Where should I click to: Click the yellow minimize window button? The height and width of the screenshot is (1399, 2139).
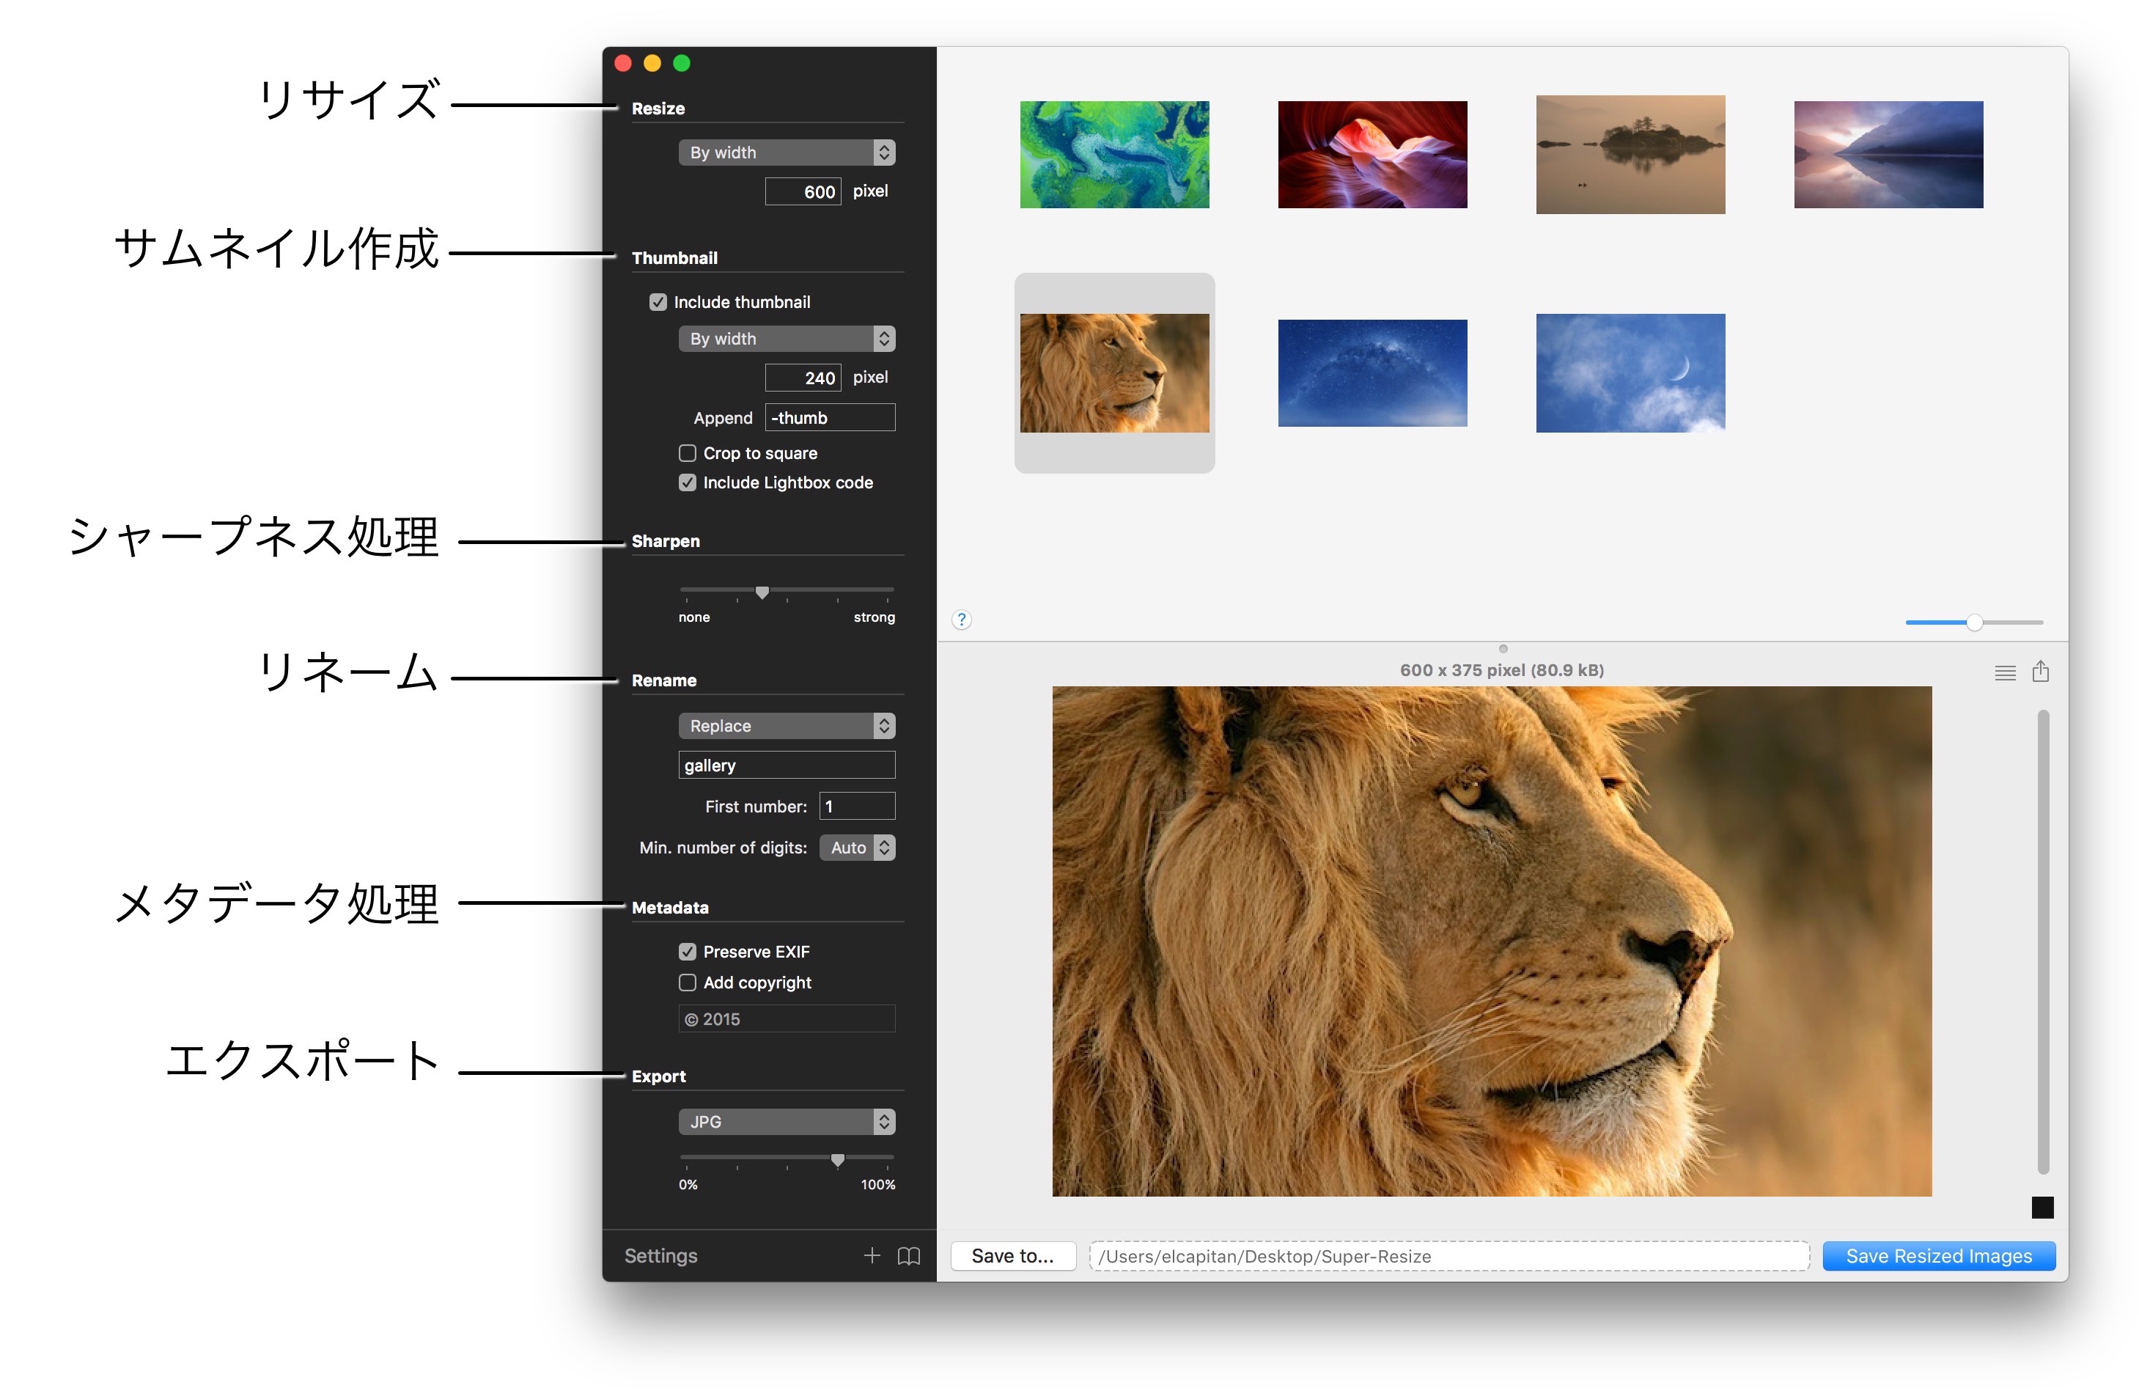click(x=652, y=63)
